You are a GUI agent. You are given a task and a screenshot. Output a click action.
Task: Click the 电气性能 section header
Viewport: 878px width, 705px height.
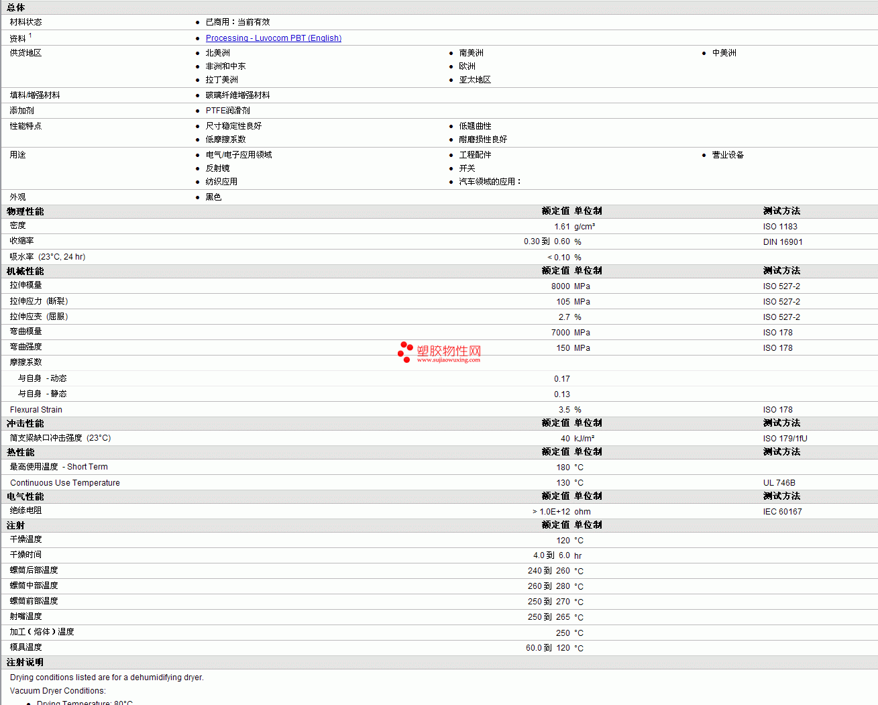point(25,496)
